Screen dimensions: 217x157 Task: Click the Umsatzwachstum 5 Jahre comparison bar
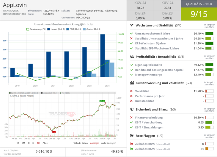pyautogui.click(x=209, y=33)
